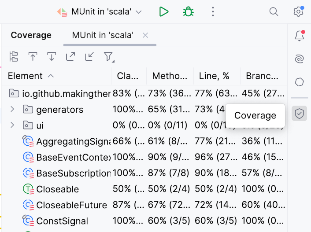311x232 pixels.
Task: Open the AI Assistant spiral icon
Action: (x=300, y=59)
